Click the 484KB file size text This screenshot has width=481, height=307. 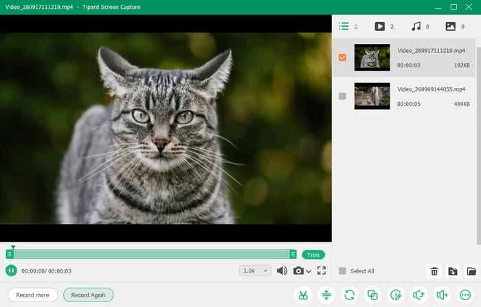coord(462,104)
